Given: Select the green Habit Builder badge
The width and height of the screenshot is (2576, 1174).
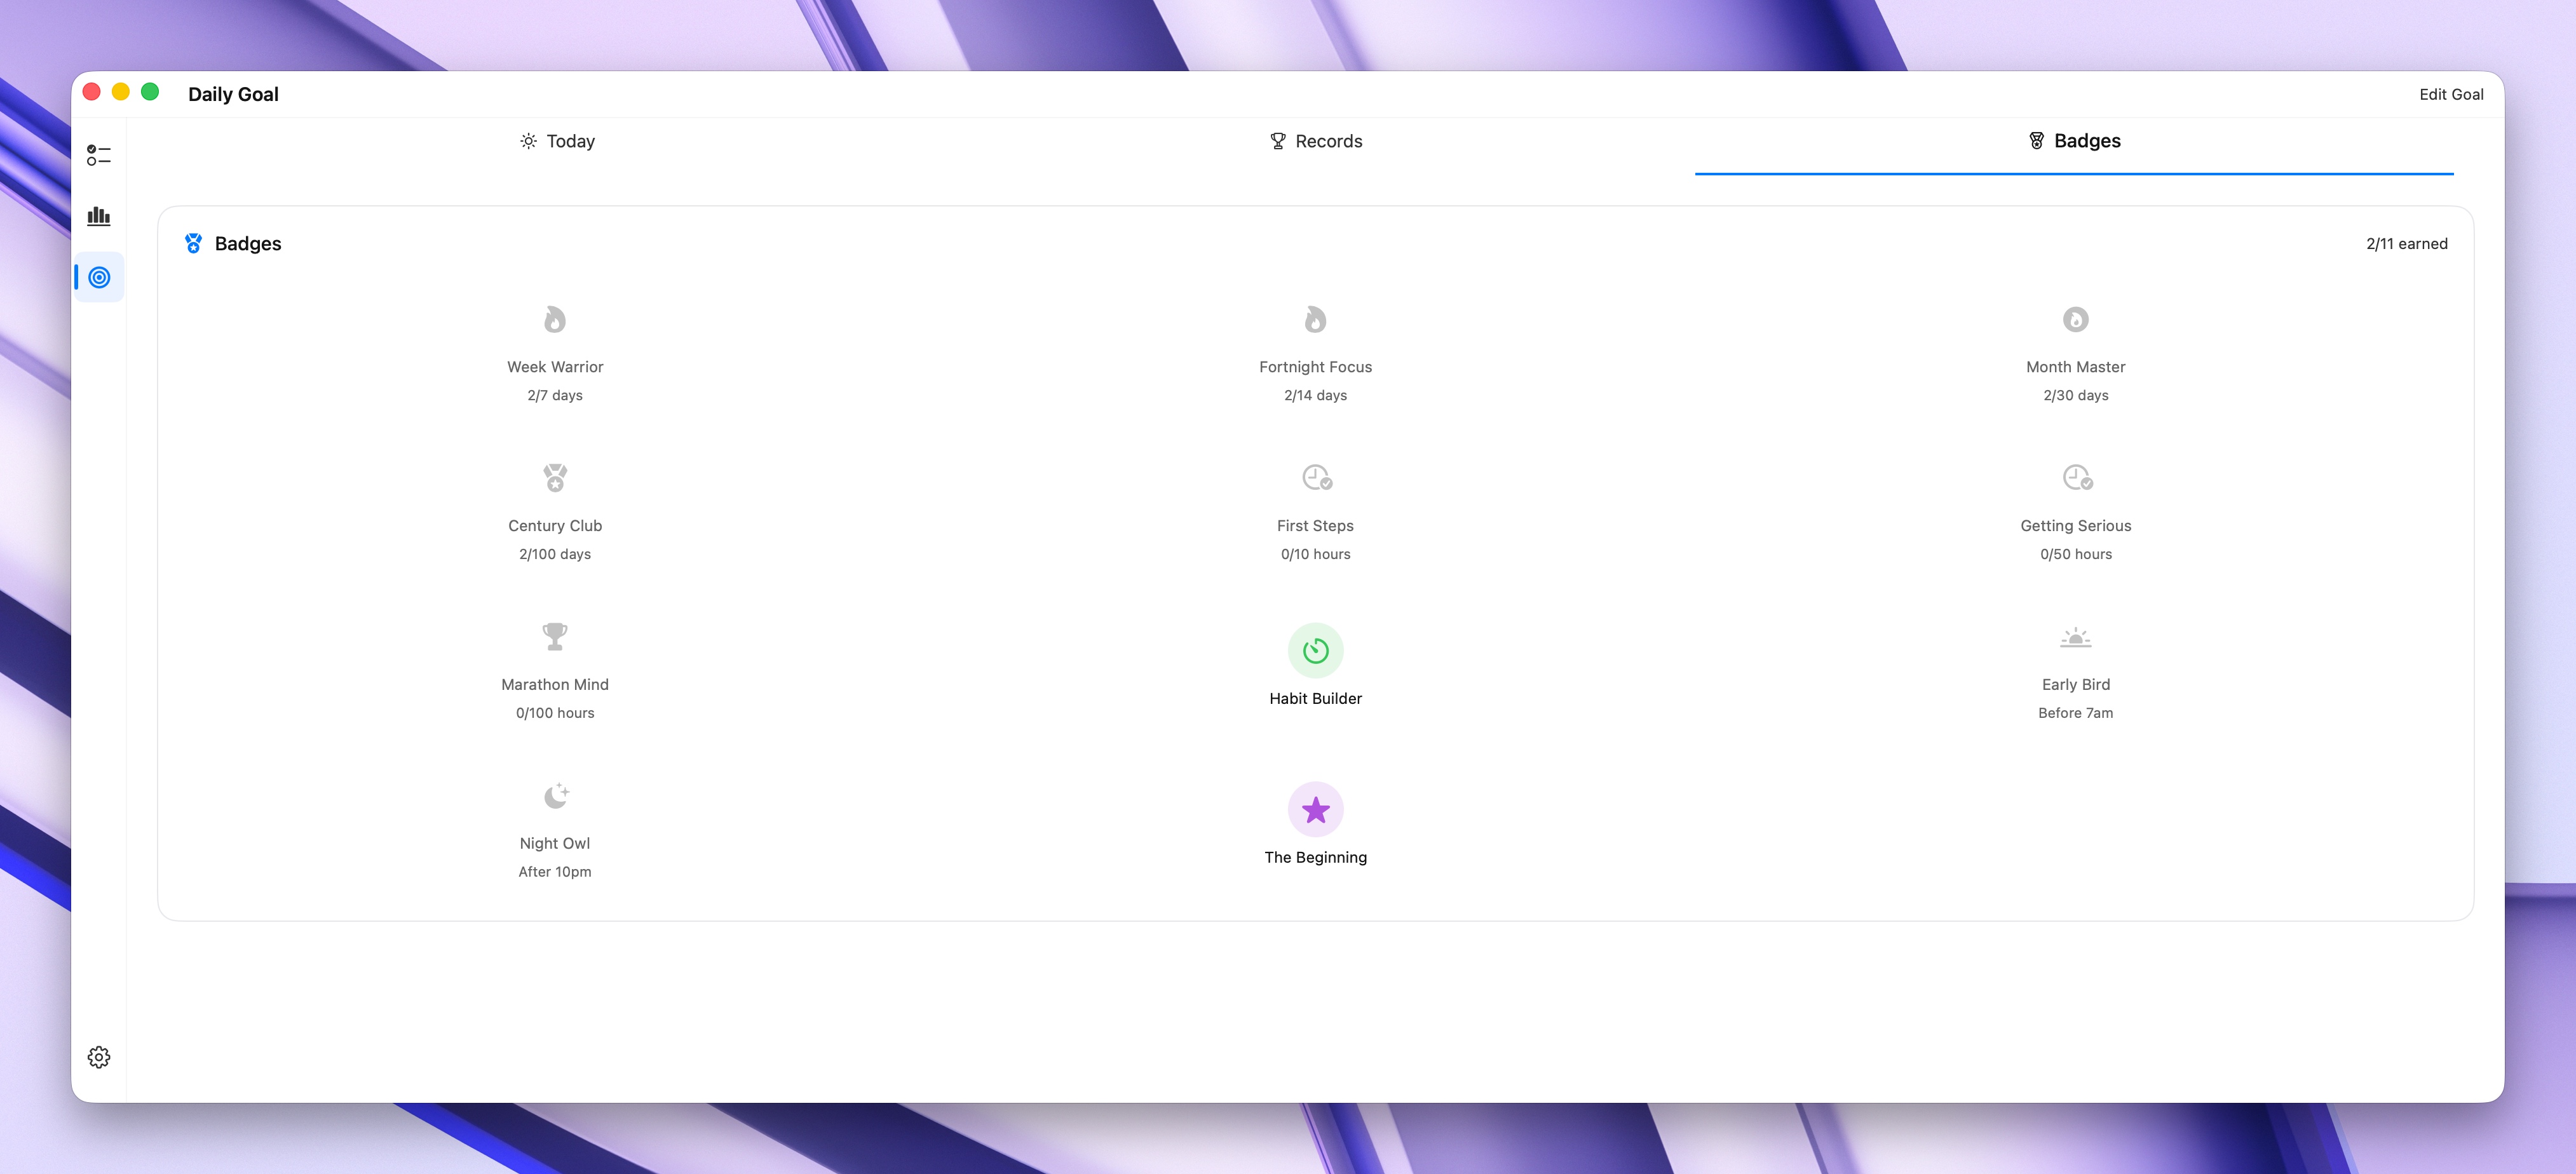Looking at the screenshot, I should pos(1315,651).
